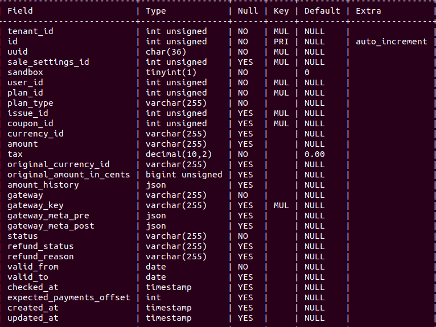Click the 0.00 default value

314,154
